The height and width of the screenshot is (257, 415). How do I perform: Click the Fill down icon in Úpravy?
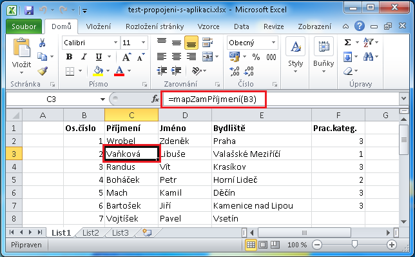tap(347, 57)
